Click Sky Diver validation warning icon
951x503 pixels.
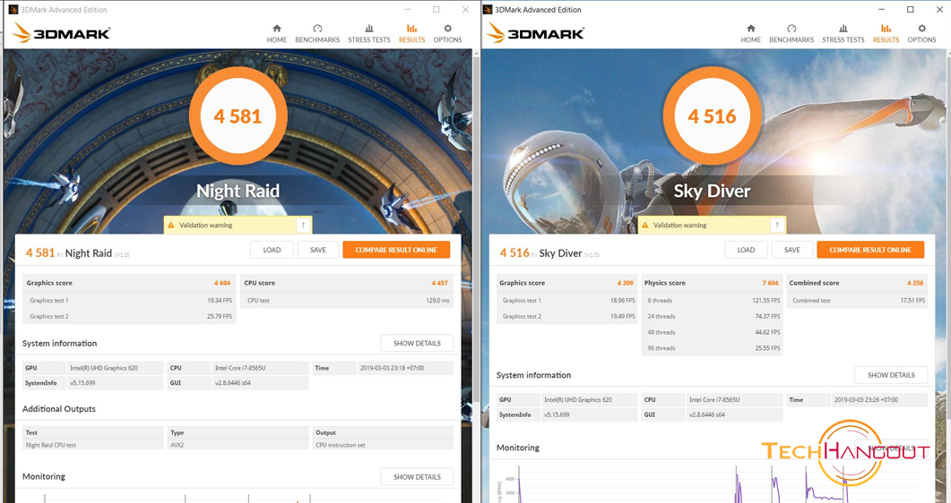[645, 226]
